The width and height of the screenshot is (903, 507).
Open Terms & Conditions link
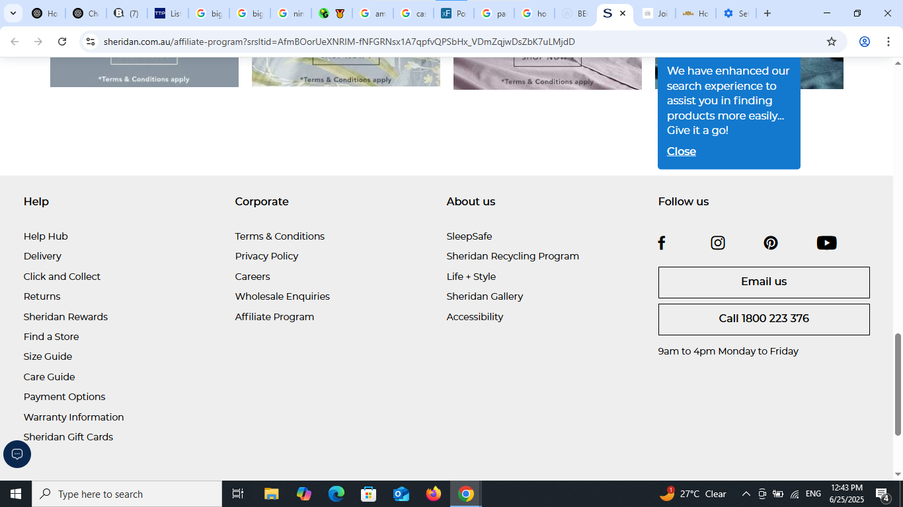click(x=280, y=236)
